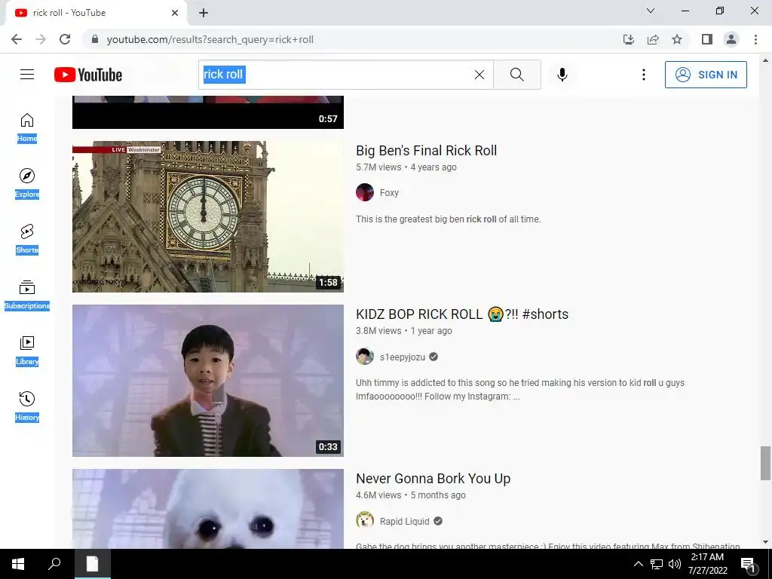Close the rick roll - YouTube tab
Viewport: 772px width, 579px height.
point(175,13)
